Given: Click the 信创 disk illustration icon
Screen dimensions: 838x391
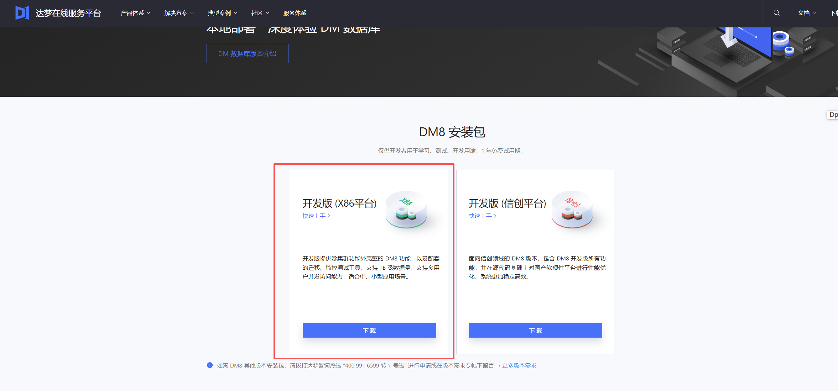Looking at the screenshot, I should 572,210.
